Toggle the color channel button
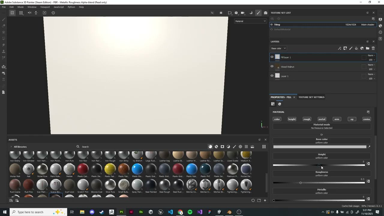The width and height of the screenshot is (384, 216). point(277,119)
